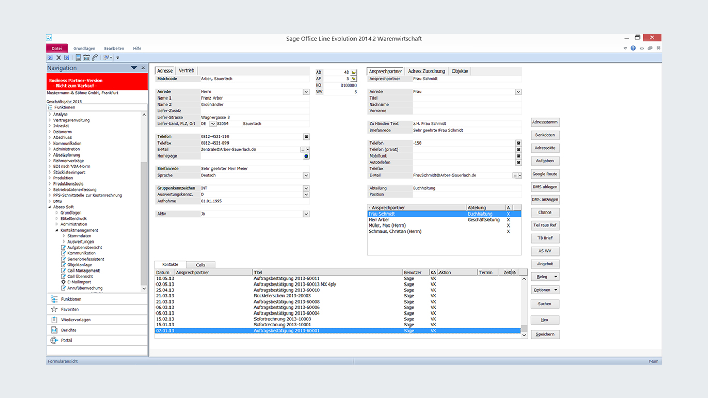
Task: Click the Sage application icon in title bar
Action: point(49,38)
